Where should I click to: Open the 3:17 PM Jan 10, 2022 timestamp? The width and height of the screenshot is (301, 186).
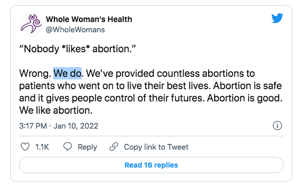pos(58,126)
